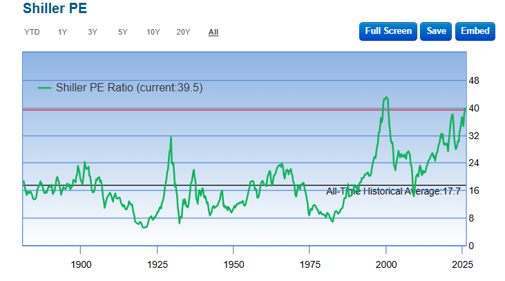Click the Shiller PE heading
This screenshot has width=505, height=281.
pos(55,8)
